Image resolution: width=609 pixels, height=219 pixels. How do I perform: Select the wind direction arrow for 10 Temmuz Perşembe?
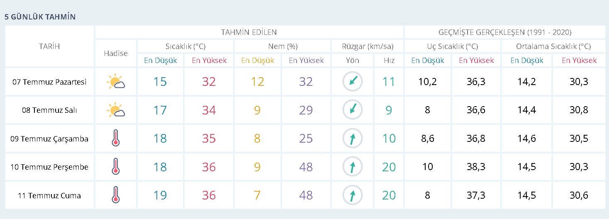click(352, 167)
